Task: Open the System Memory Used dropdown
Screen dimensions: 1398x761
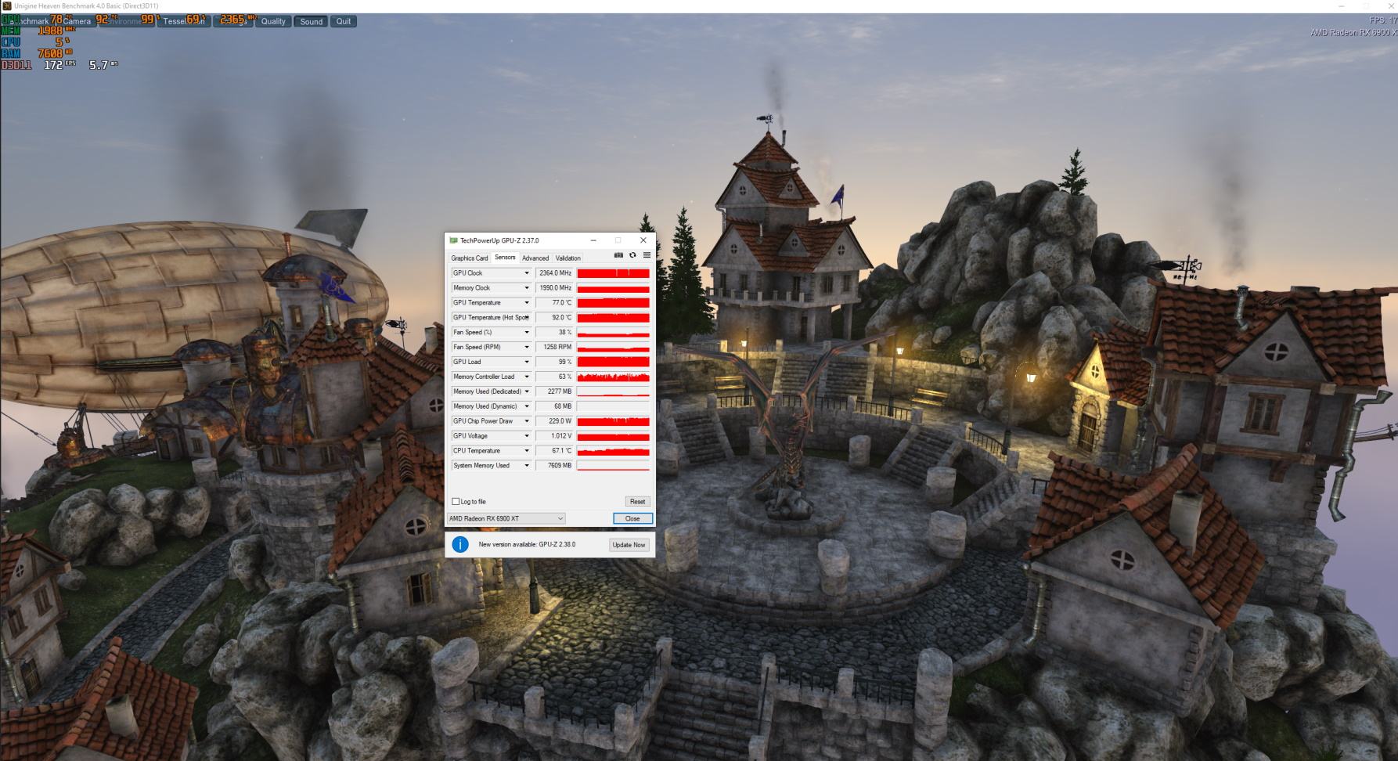Action: coord(527,466)
